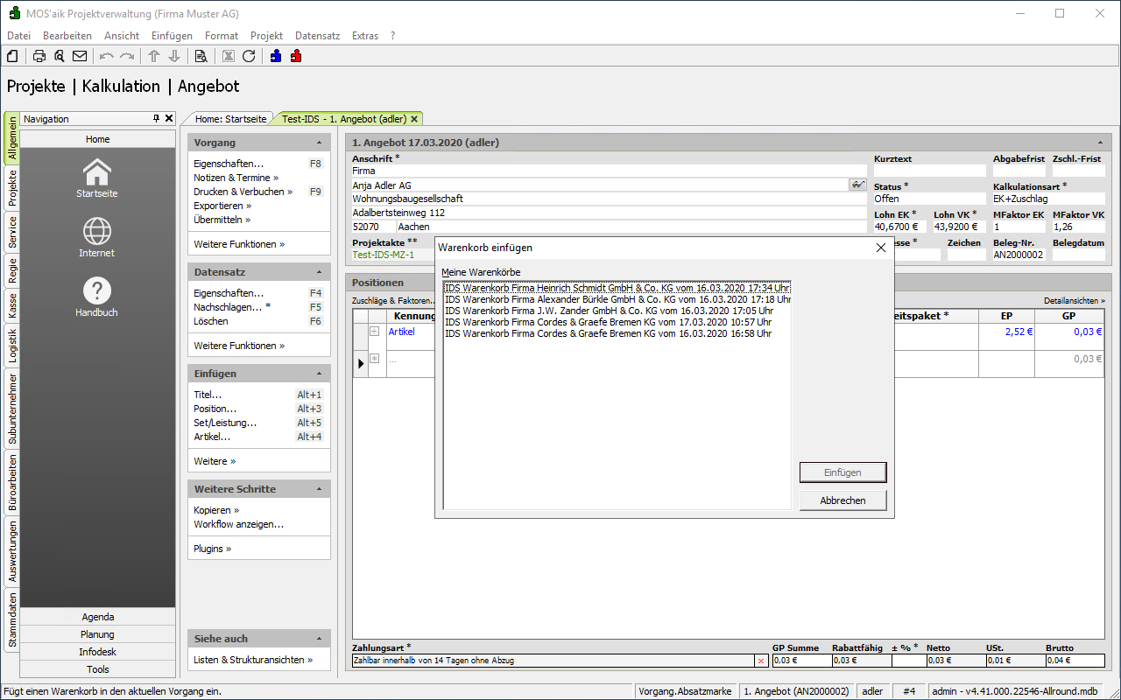Expand Drucken & Verbuchen submenu
Viewport: 1121px width, 700px height.
click(x=243, y=192)
